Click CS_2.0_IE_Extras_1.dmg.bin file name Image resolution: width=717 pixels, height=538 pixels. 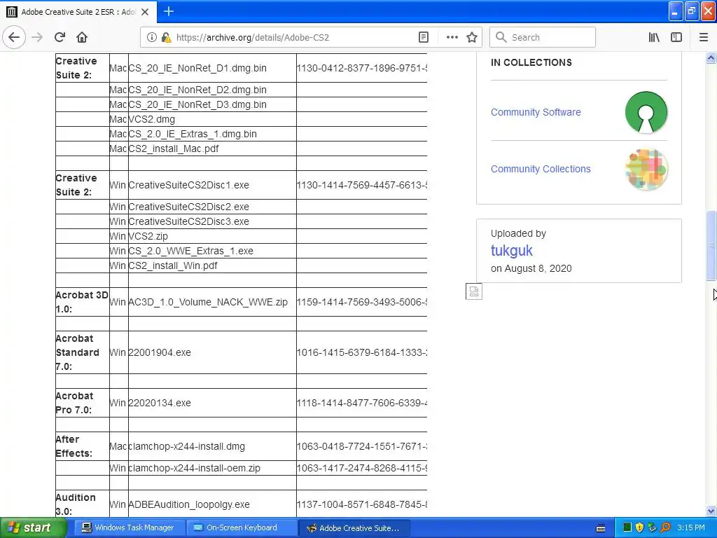pos(193,134)
